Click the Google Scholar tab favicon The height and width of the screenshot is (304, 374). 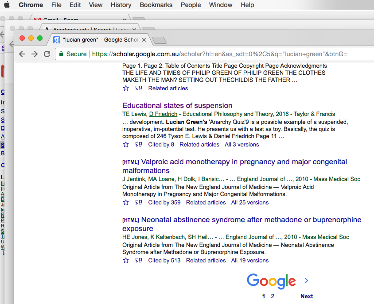57,40
